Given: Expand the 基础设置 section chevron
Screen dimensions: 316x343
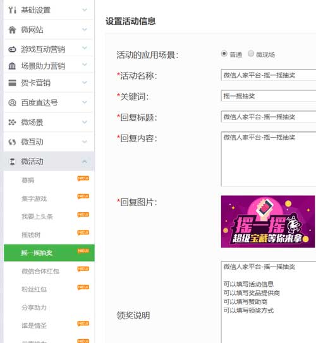Looking at the screenshot, I should [x=85, y=9].
